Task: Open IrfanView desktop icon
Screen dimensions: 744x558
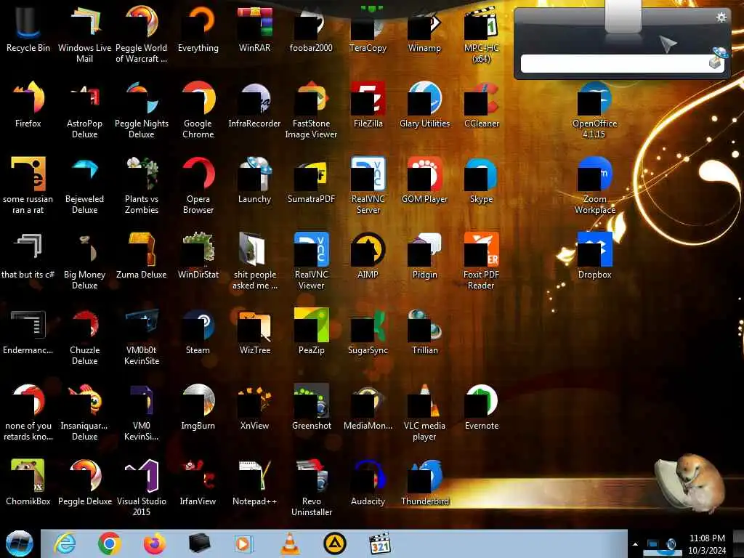Action: click(x=198, y=482)
